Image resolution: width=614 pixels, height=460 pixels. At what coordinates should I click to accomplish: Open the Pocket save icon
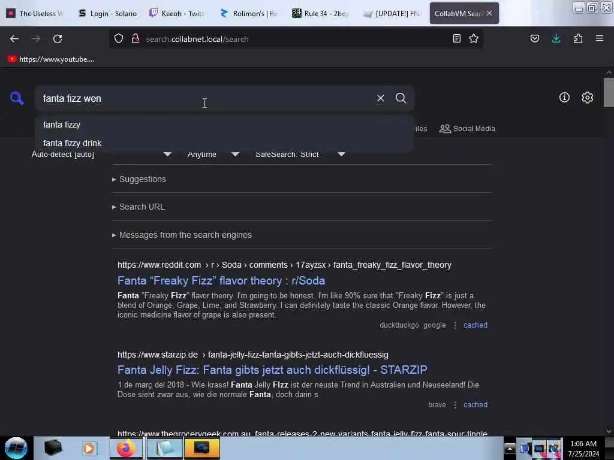[534, 38]
